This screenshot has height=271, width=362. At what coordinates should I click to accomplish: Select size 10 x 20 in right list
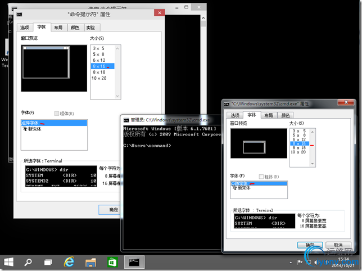coord(300,152)
